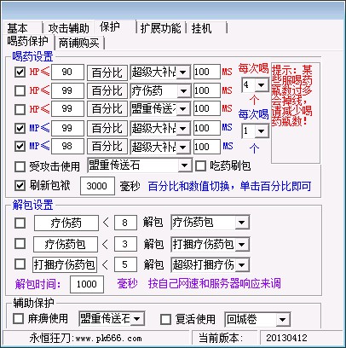
Task: Enable the 疗伤药 HP row checkbox
Action: (20, 91)
